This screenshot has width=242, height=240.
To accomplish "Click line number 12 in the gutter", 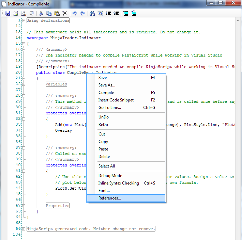I will click(18, 26).
